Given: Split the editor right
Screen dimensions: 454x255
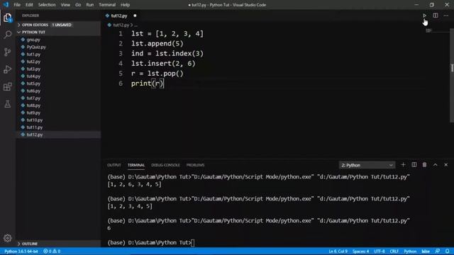Looking at the screenshot, I should pyautogui.click(x=435, y=16).
